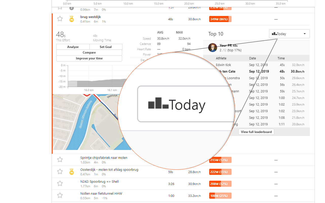The width and height of the screenshot is (325, 203).
Task: Click the 100W (25%) power bar
Action: (x=220, y=196)
